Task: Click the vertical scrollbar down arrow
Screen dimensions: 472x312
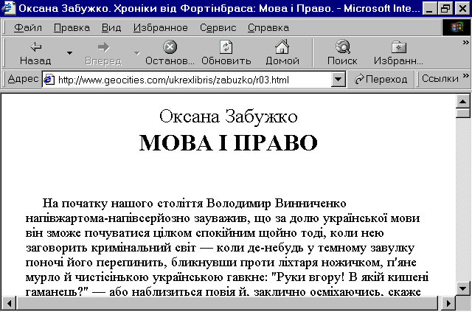Action: click(x=464, y=287)
